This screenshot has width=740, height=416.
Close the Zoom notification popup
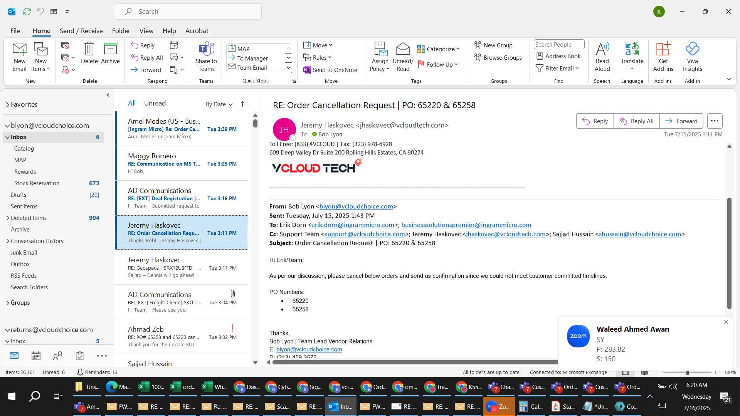[726, 322]
